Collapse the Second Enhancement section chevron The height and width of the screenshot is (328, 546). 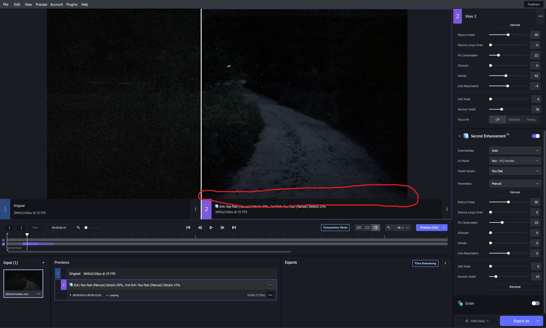[459, 136]
